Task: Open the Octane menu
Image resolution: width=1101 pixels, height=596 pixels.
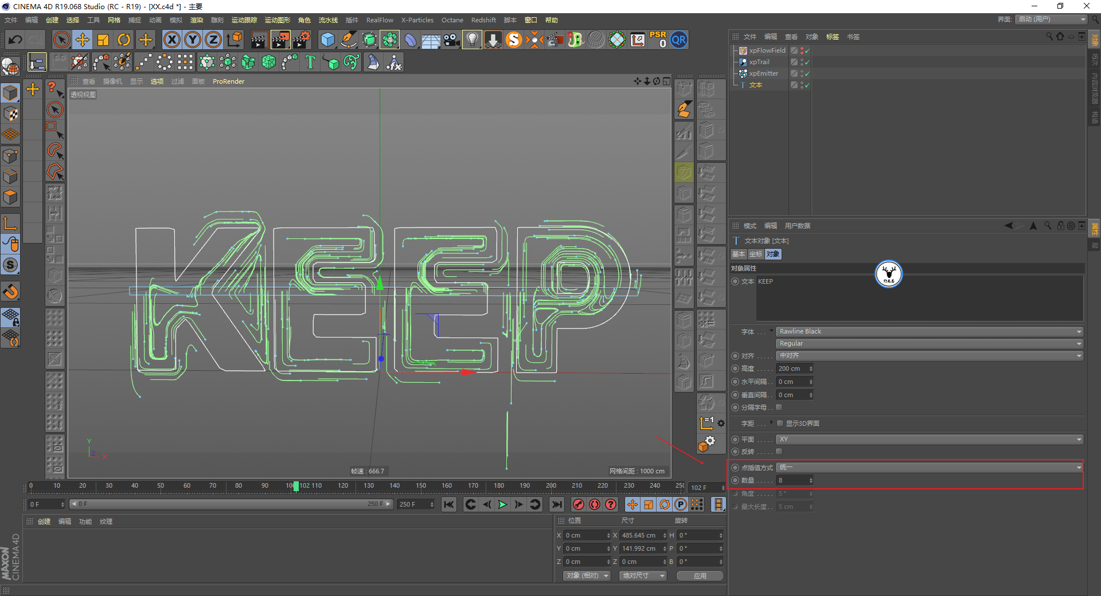Action: (452, 20)
